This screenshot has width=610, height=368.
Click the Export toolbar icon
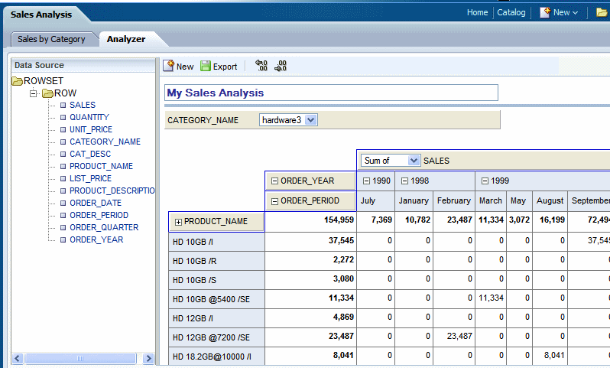(206, 67)
